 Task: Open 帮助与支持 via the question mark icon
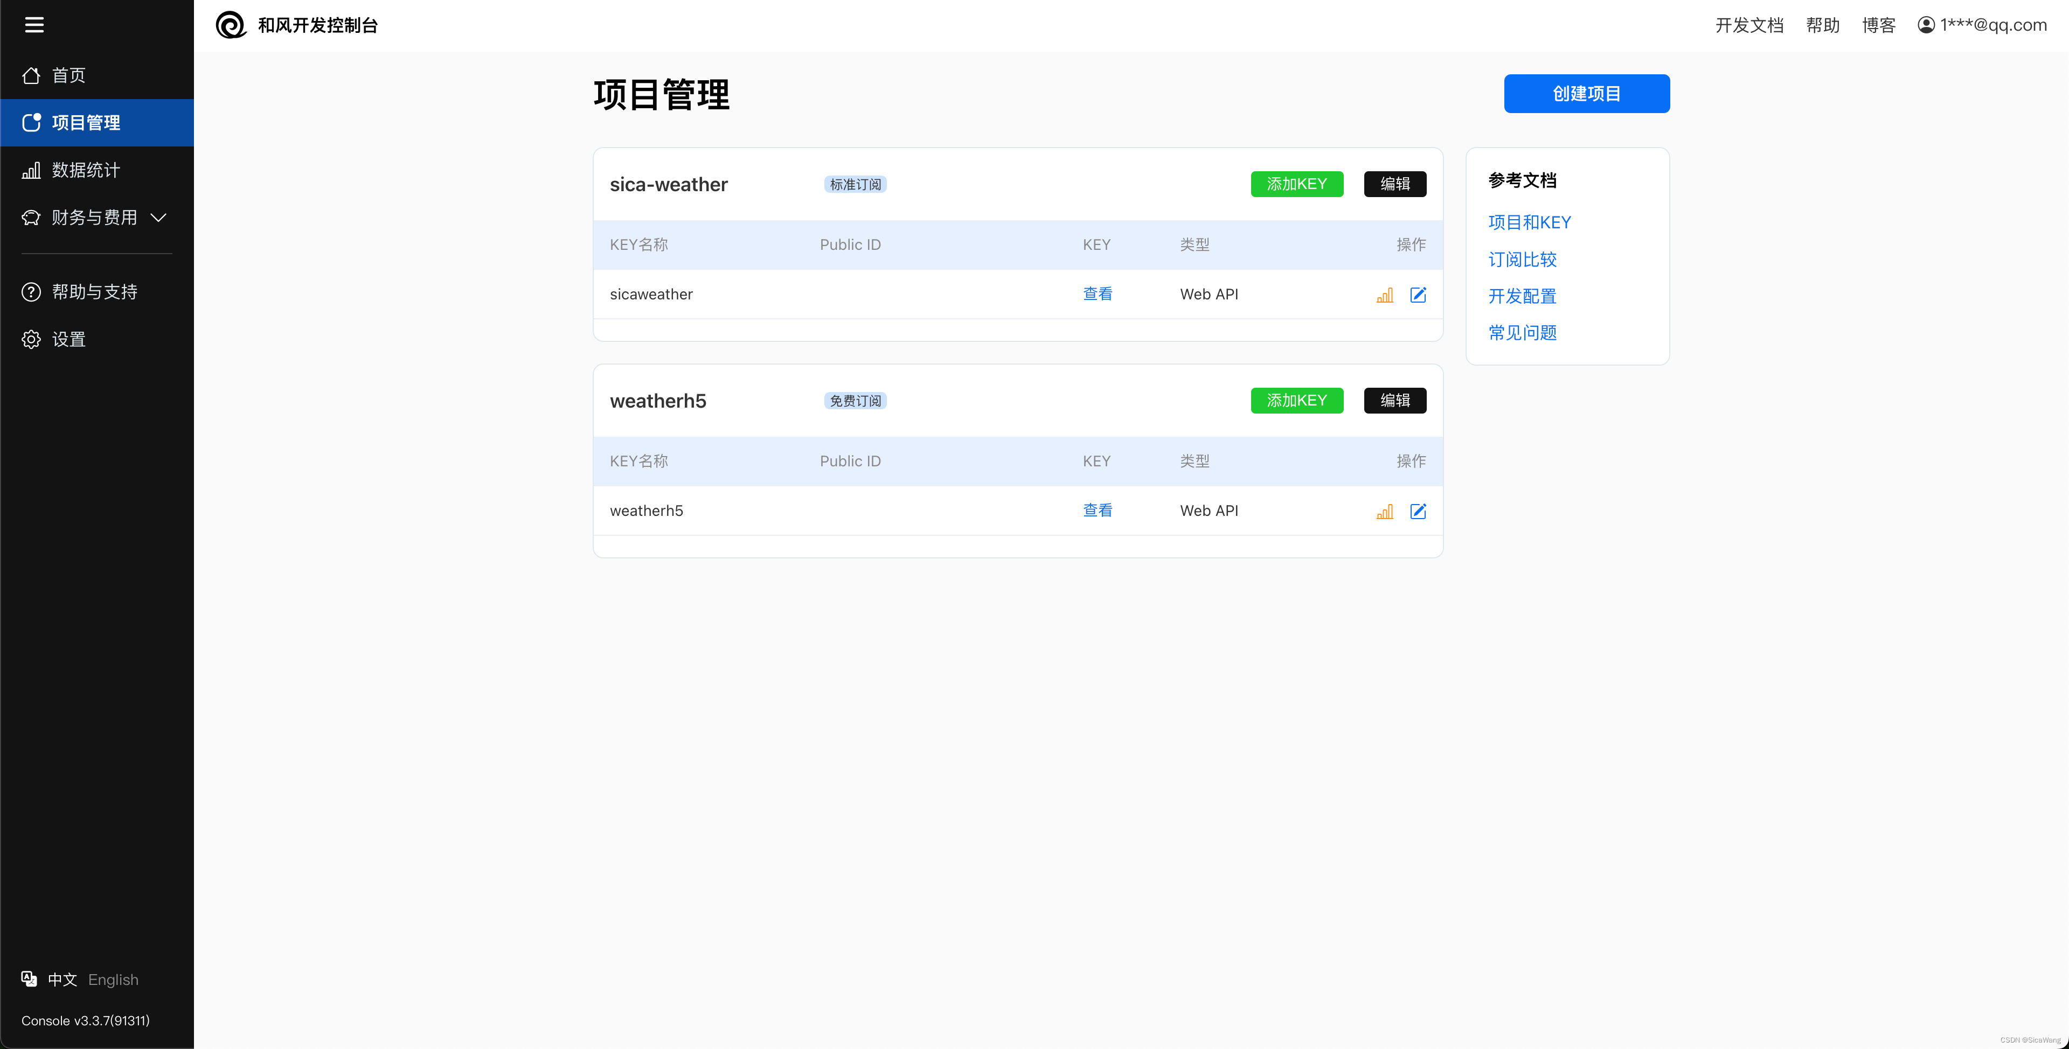(x=31, y=291)
